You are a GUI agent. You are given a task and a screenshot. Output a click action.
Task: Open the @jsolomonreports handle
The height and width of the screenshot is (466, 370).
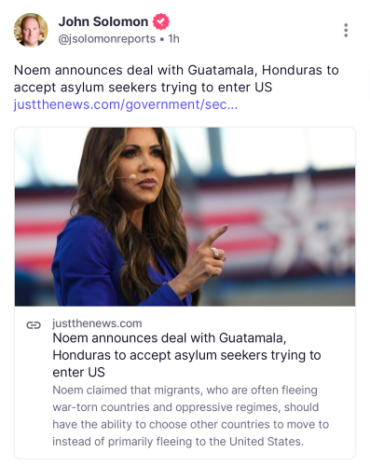click(107, 39)
